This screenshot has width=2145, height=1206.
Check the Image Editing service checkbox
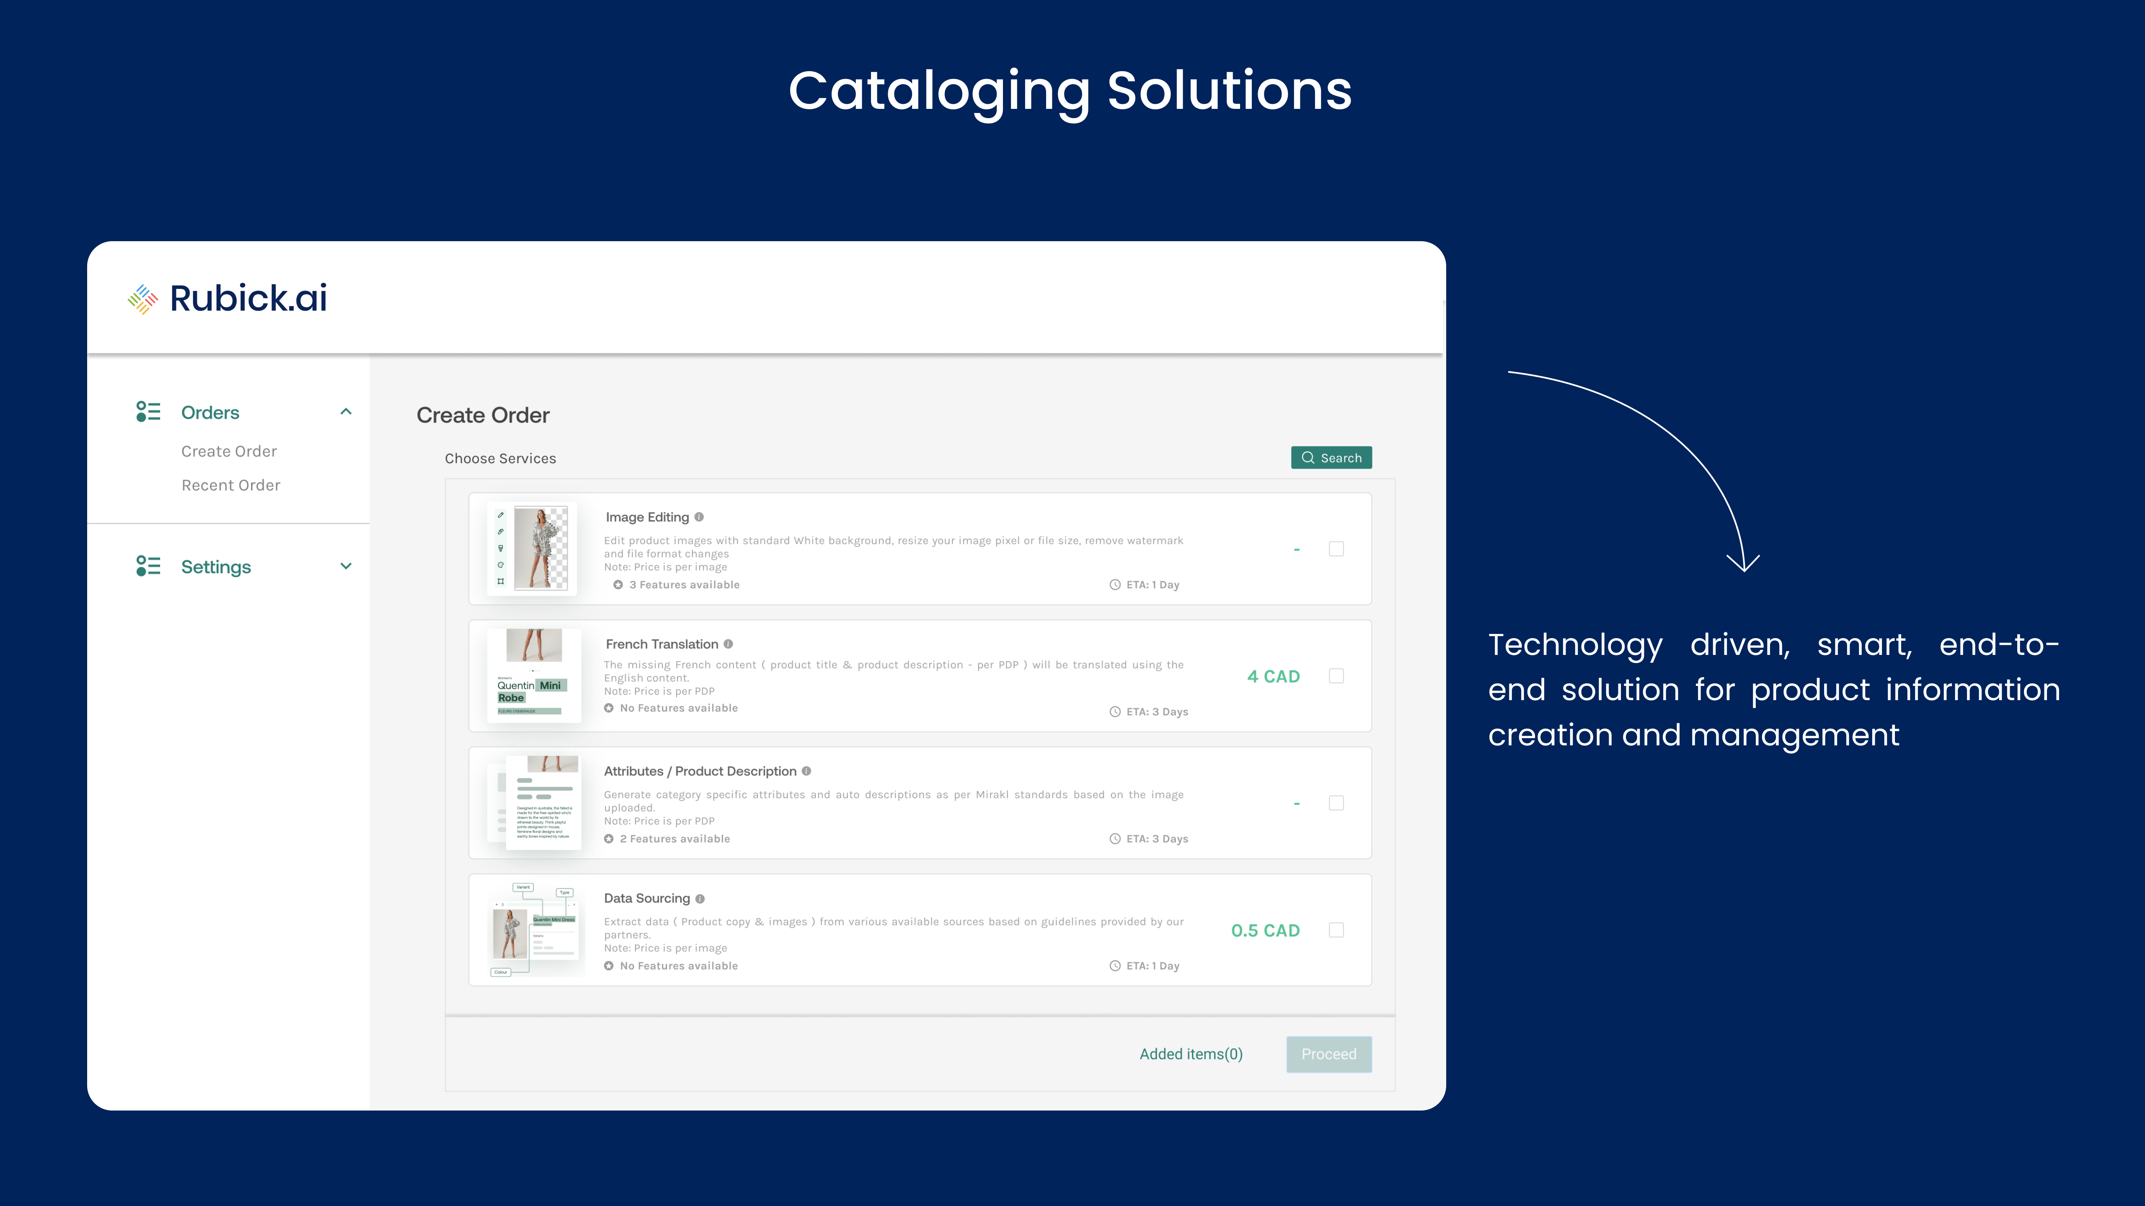pyautogui.click(x=1336, y=549)
